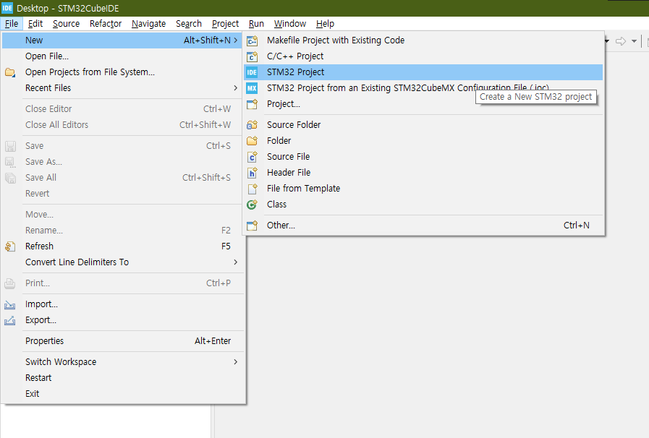Click the Other... wizard icon
649x438 pixels.
click(252, 226)
